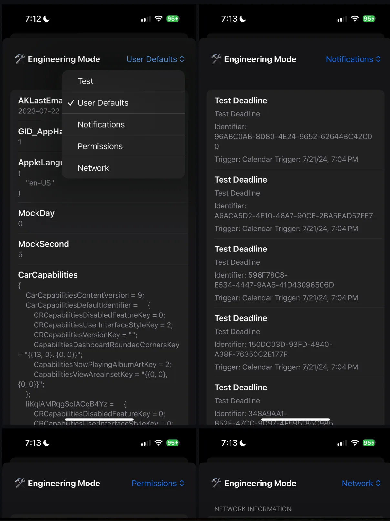Open Test Deadline with identifier starting 96ABC0AB
Viewport: 390px width, 521px height.
pyautogui.click(x=293, y=129)
